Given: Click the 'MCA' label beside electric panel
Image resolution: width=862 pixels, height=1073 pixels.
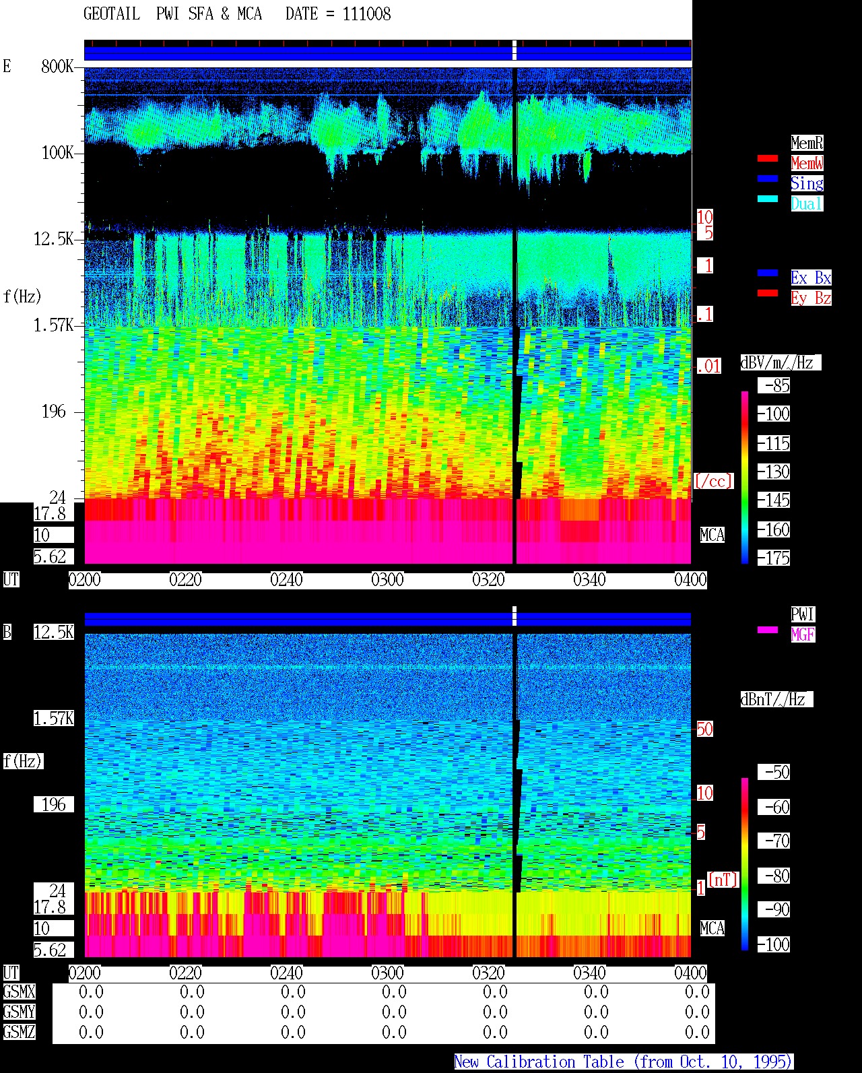Looking at the screenshot, I should [712, 535].
